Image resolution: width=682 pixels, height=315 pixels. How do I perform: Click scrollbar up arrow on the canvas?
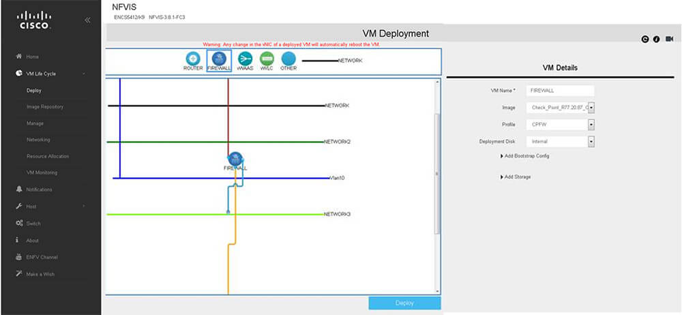[438, 81]
